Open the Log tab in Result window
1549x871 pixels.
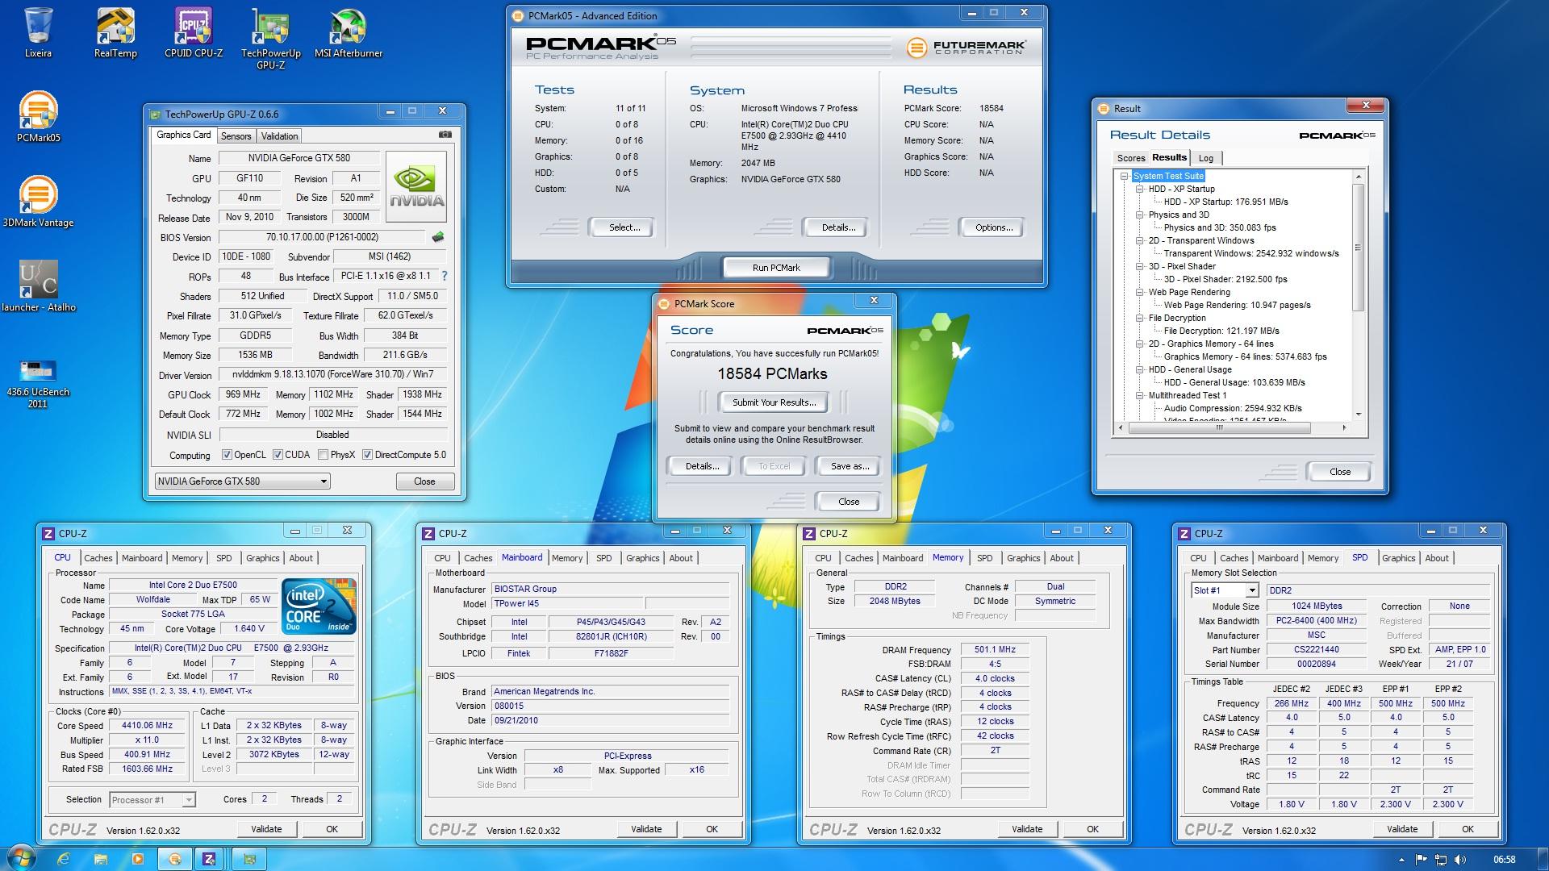[1205, 158]
